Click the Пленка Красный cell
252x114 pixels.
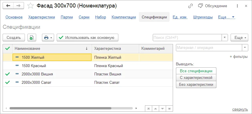point(115,66)
